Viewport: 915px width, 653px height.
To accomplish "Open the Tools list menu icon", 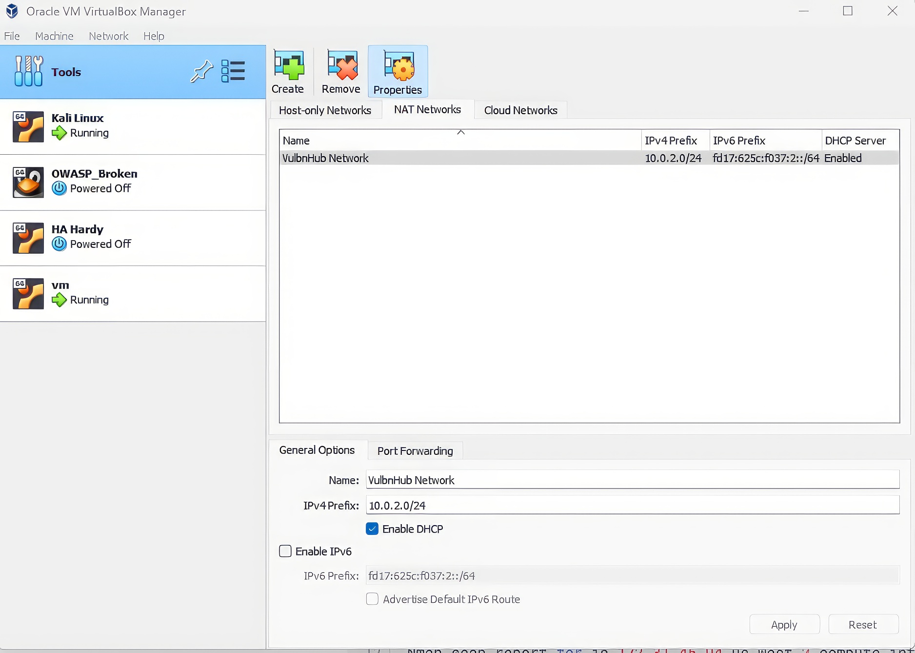I will (x=233, y=72).
